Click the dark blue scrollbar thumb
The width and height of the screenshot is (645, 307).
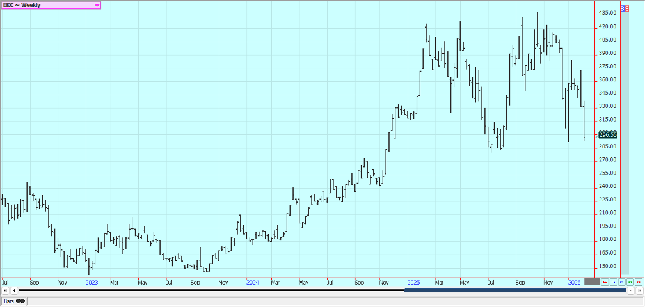(x=515, y=291)
